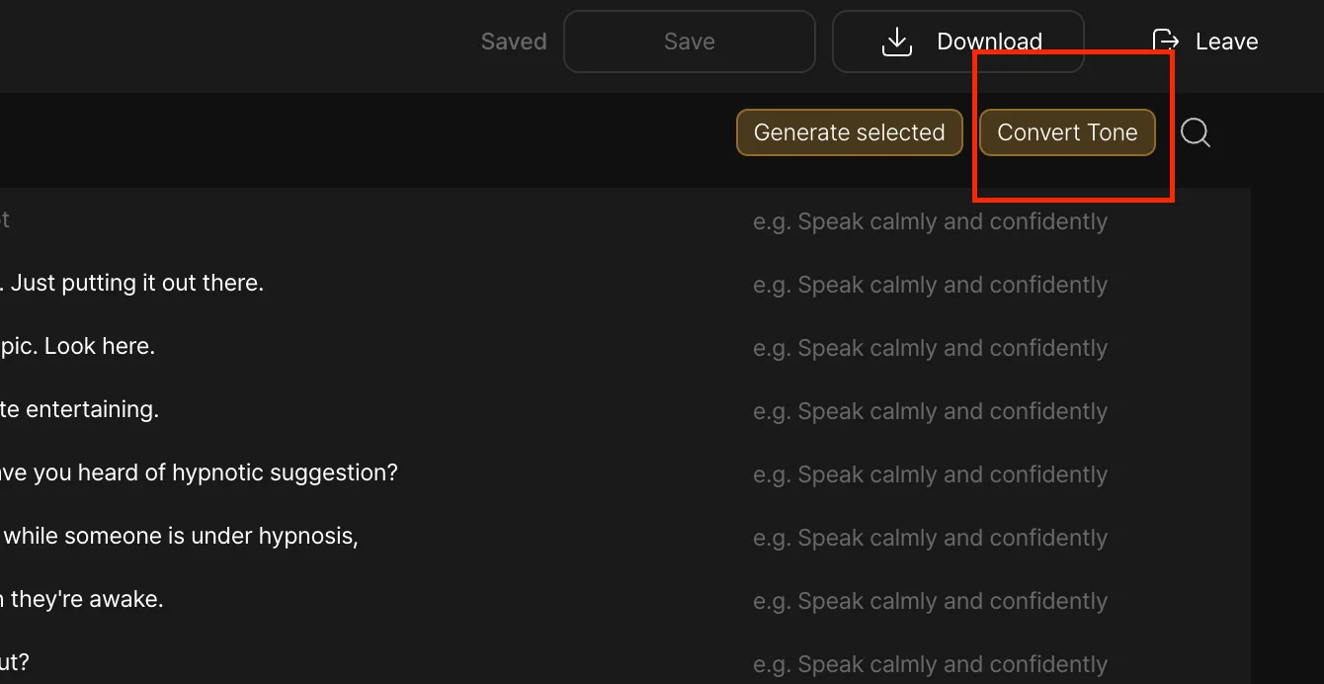Screen dimensions: 1324x684
Task: Click the Download button label
Action: click(x=989, y=42)
